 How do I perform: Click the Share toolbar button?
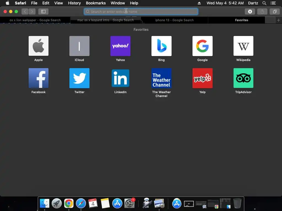(262, 12)
